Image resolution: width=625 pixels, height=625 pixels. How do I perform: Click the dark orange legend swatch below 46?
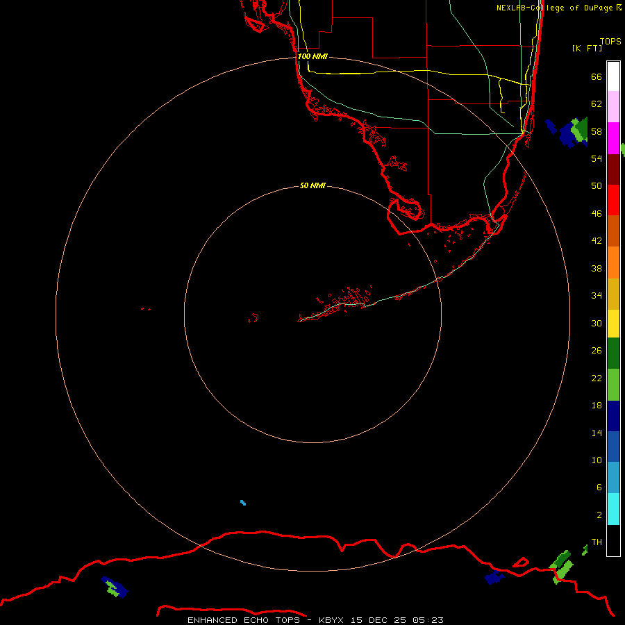[x=613, y=231]
